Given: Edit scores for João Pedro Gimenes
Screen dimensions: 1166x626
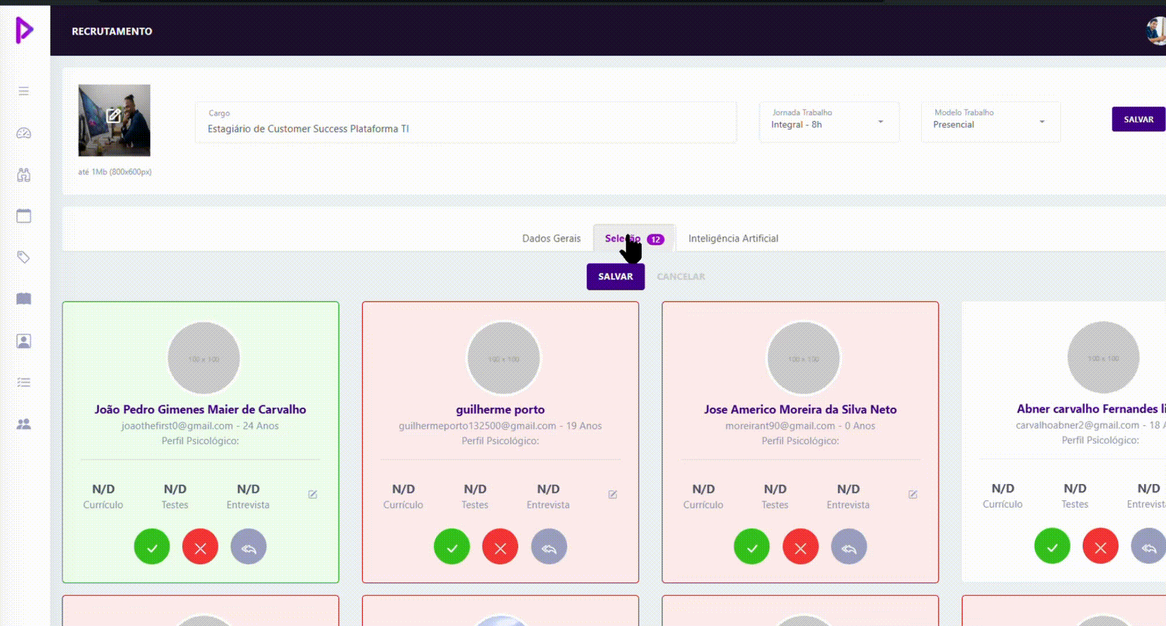Looking at the screenshot, I should 313,494.
